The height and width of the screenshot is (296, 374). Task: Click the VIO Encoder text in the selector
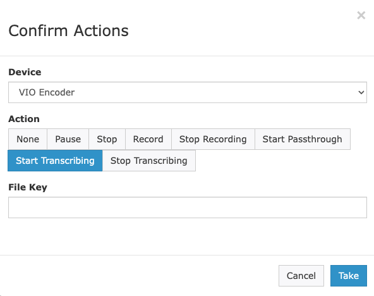coord(47,92)
